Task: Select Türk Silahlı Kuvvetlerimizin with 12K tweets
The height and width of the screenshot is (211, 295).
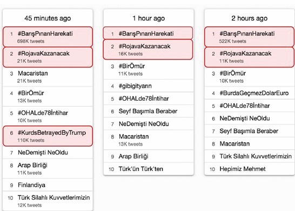Action: (x=48, y=201)
